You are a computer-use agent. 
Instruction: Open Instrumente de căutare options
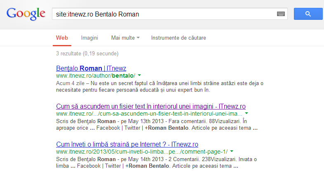tap(178, 38)
